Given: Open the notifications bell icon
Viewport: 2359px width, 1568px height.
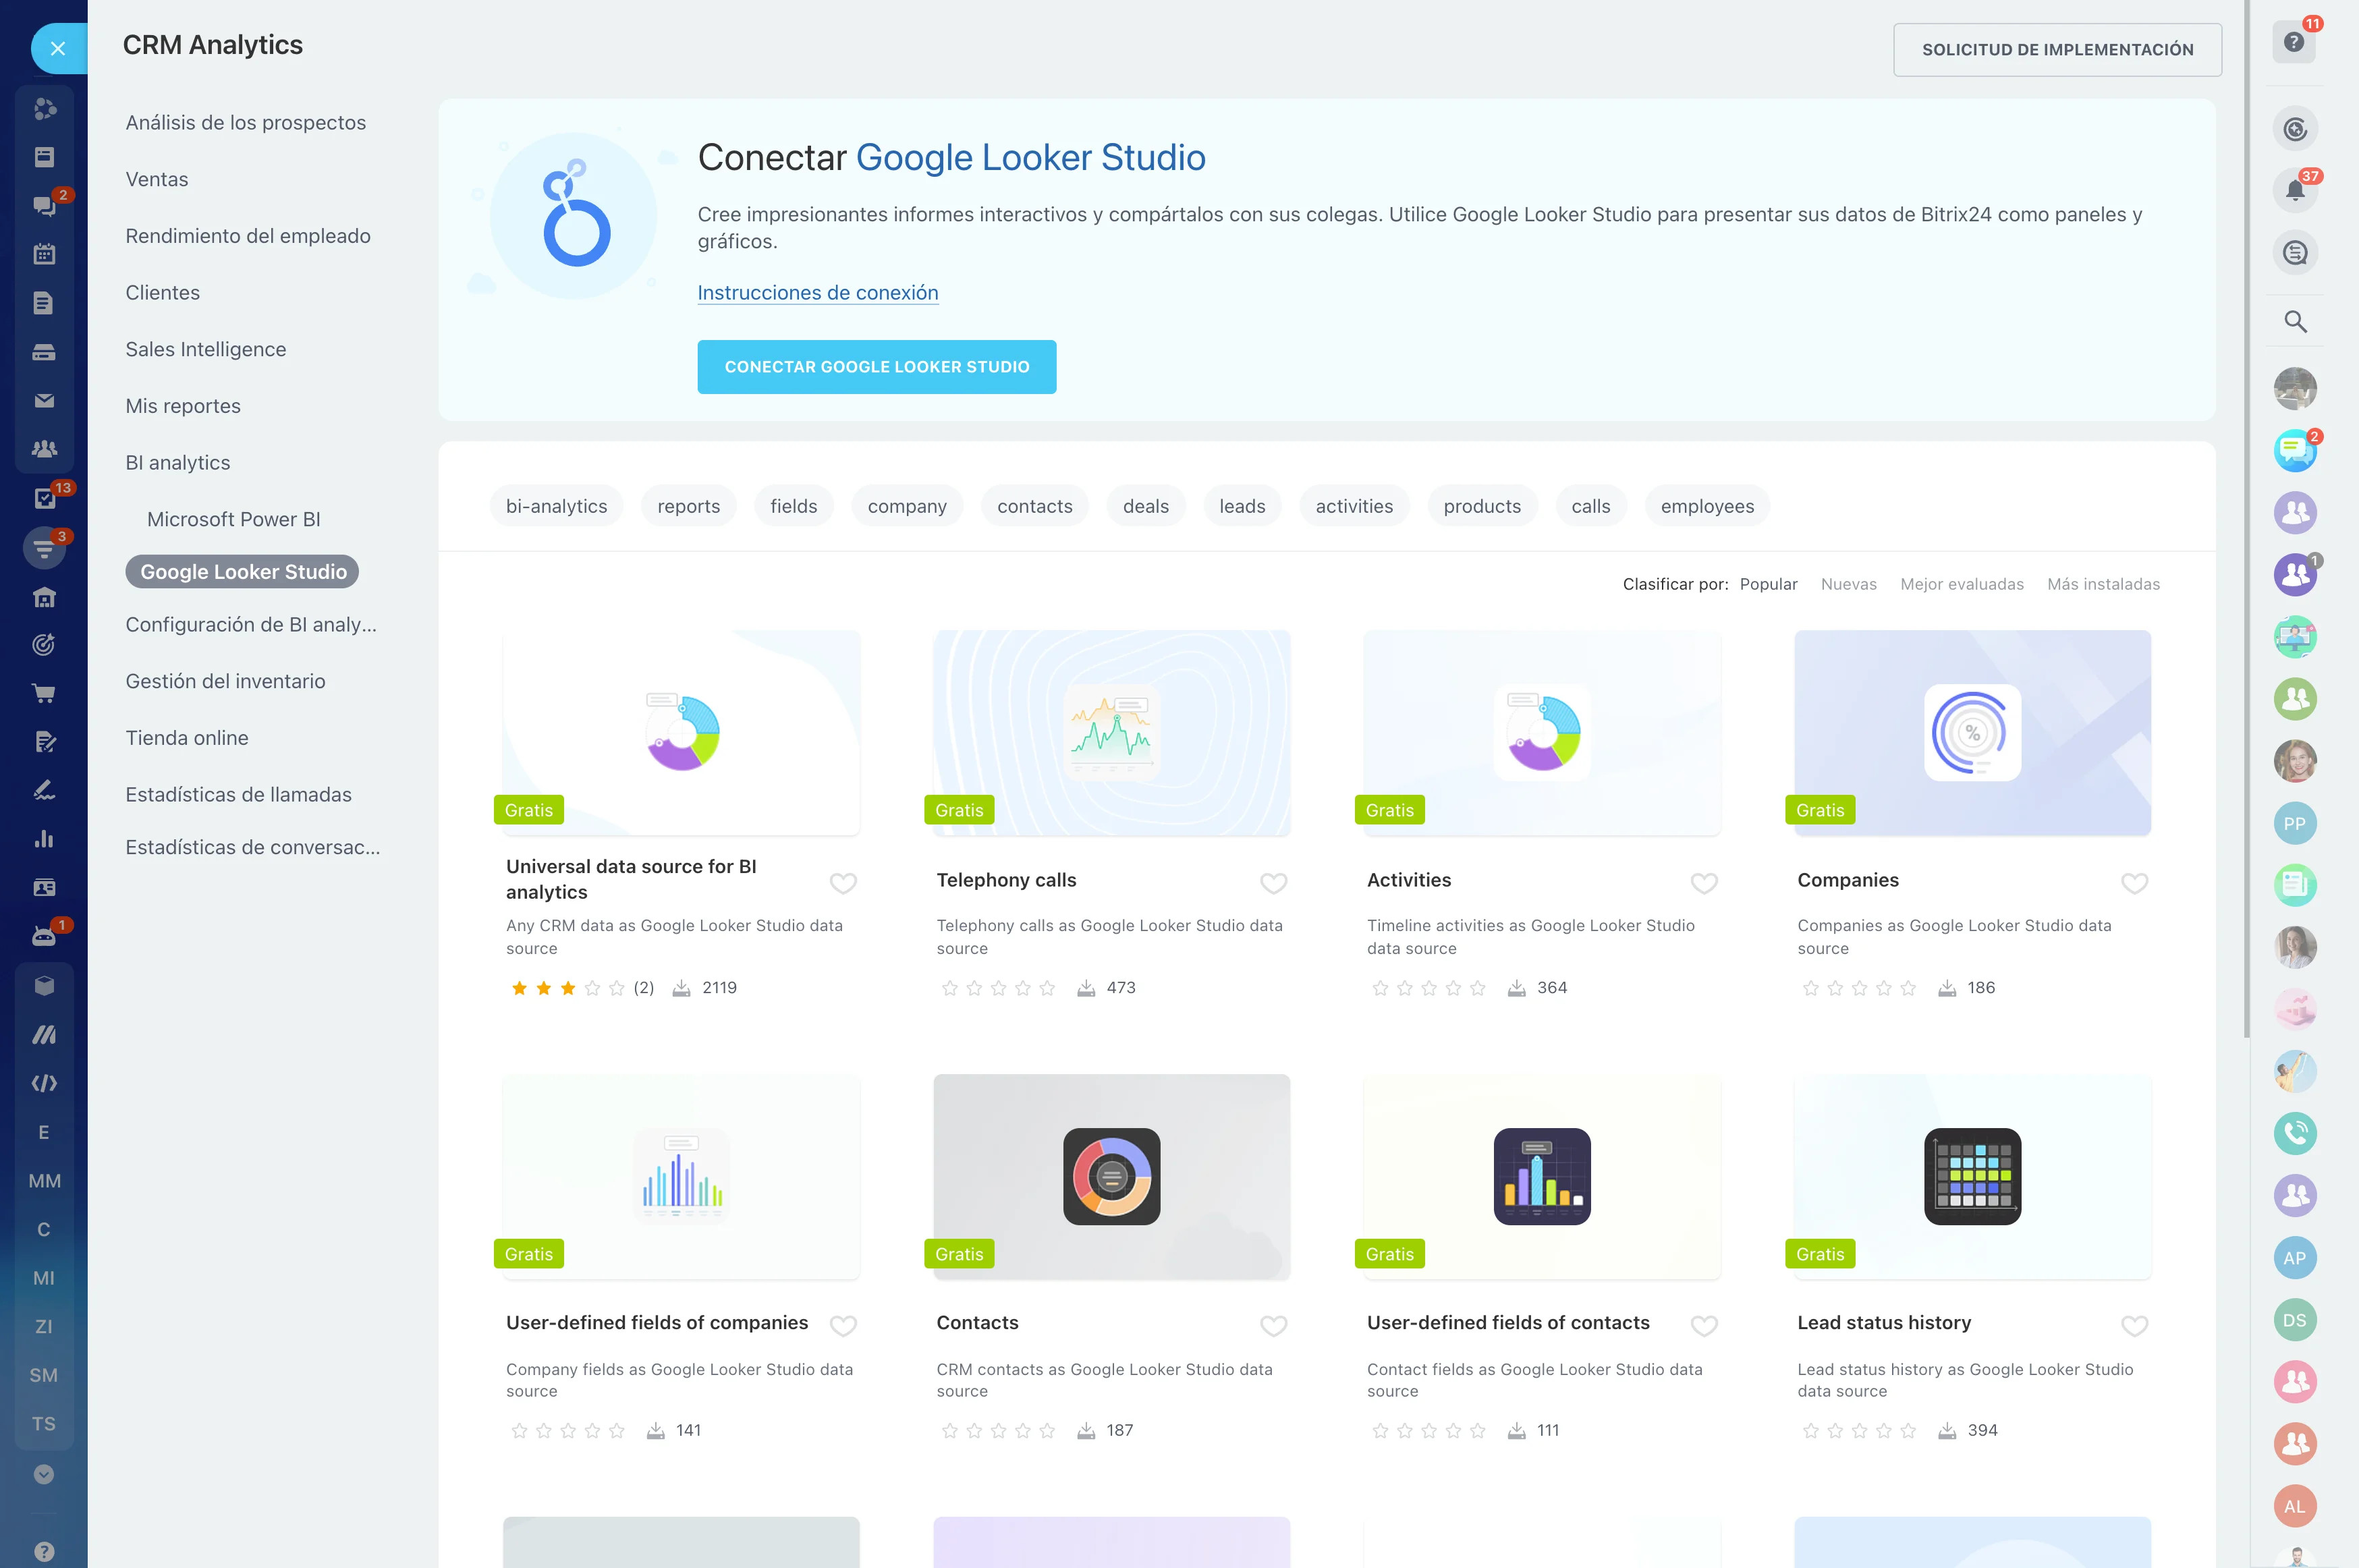Looking at the screenshot, I should 2294,190.
